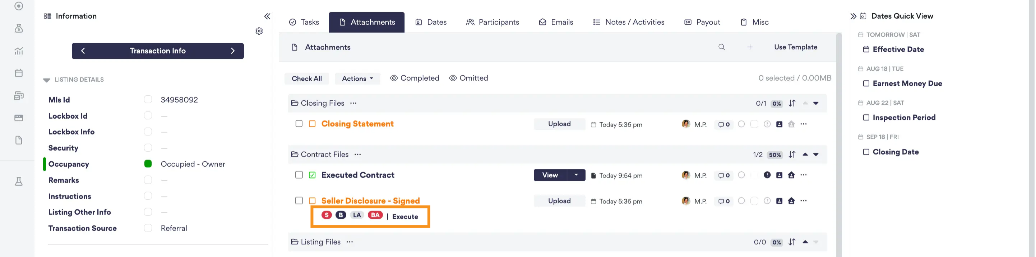Toggle the Completed visibility filter
Image resolution: width=1036 pixels, height=257 pixels.
(x=415, y=78)
